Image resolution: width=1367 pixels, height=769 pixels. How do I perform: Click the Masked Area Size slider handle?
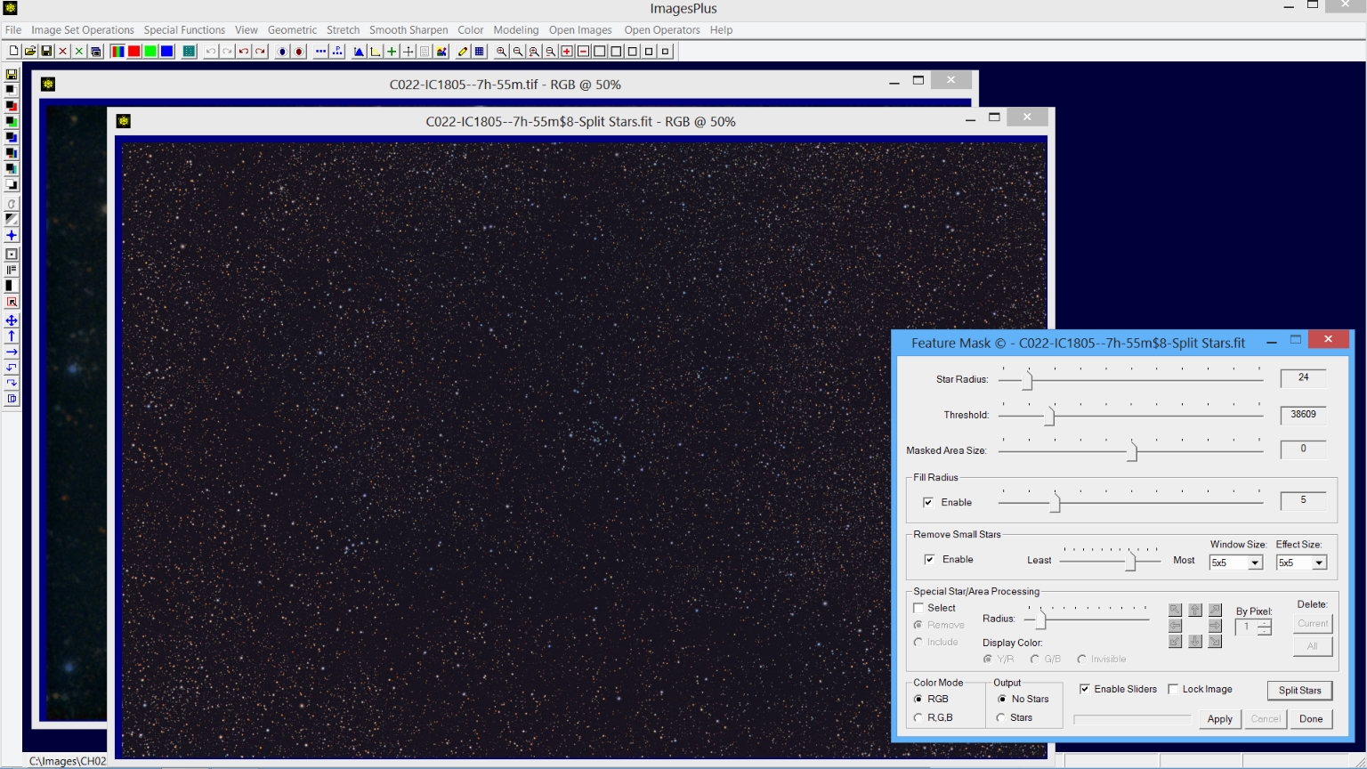tap(1132, 451)
